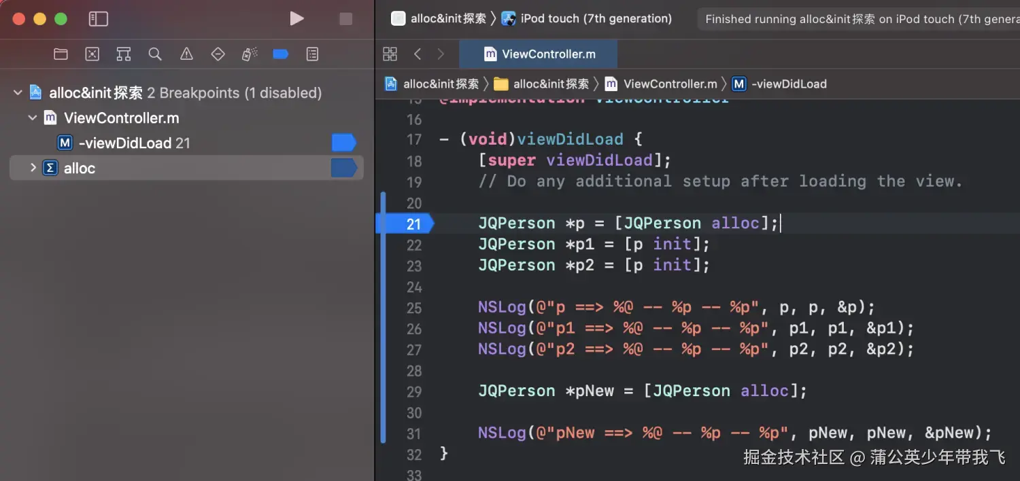Screen dimensions: 1020x481
Task: Select the -viewDidLoad 21 breakpoint row
Action: point(186,143)
